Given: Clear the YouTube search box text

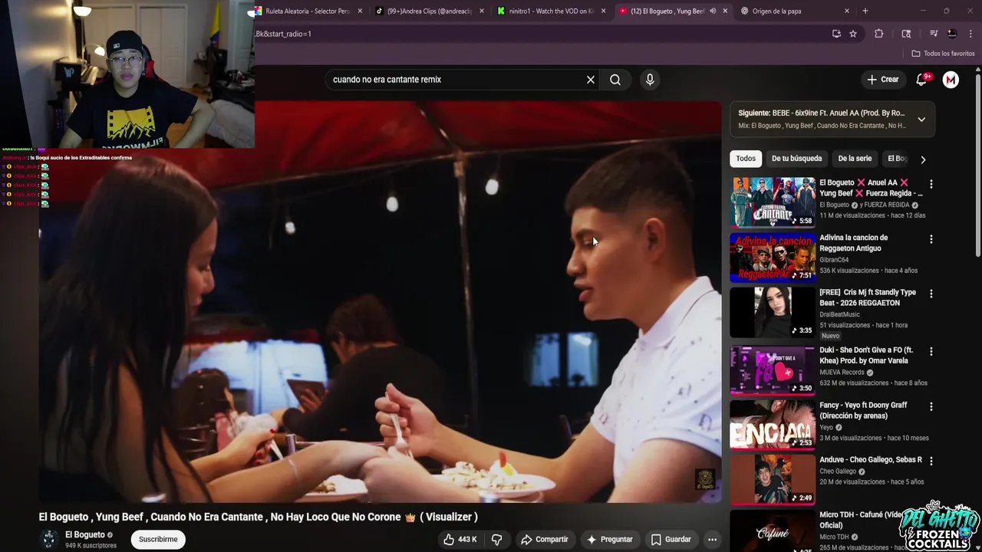Looking at the screenshot, I should [591, 80].
